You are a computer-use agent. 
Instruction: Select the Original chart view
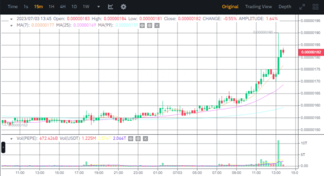(230, 6)
